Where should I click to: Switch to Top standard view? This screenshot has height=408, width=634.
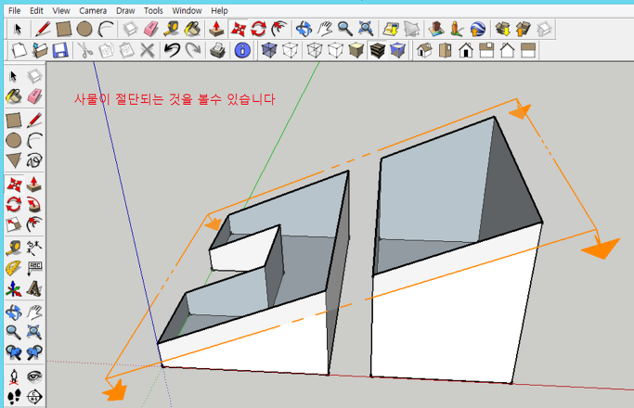(x=446, y=50)
